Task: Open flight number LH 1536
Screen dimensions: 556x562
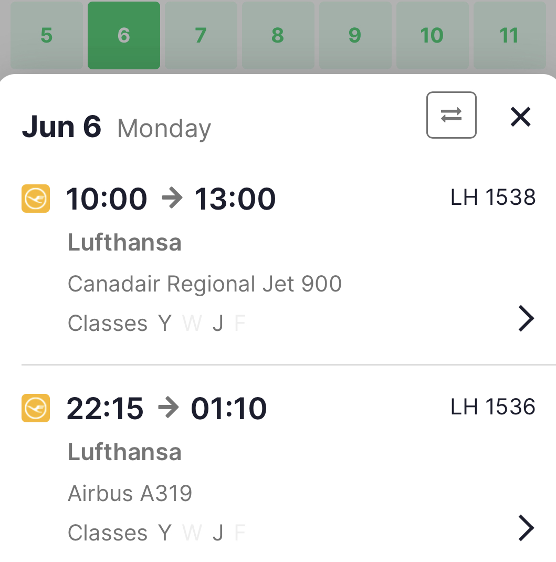Action: (492, 407)
